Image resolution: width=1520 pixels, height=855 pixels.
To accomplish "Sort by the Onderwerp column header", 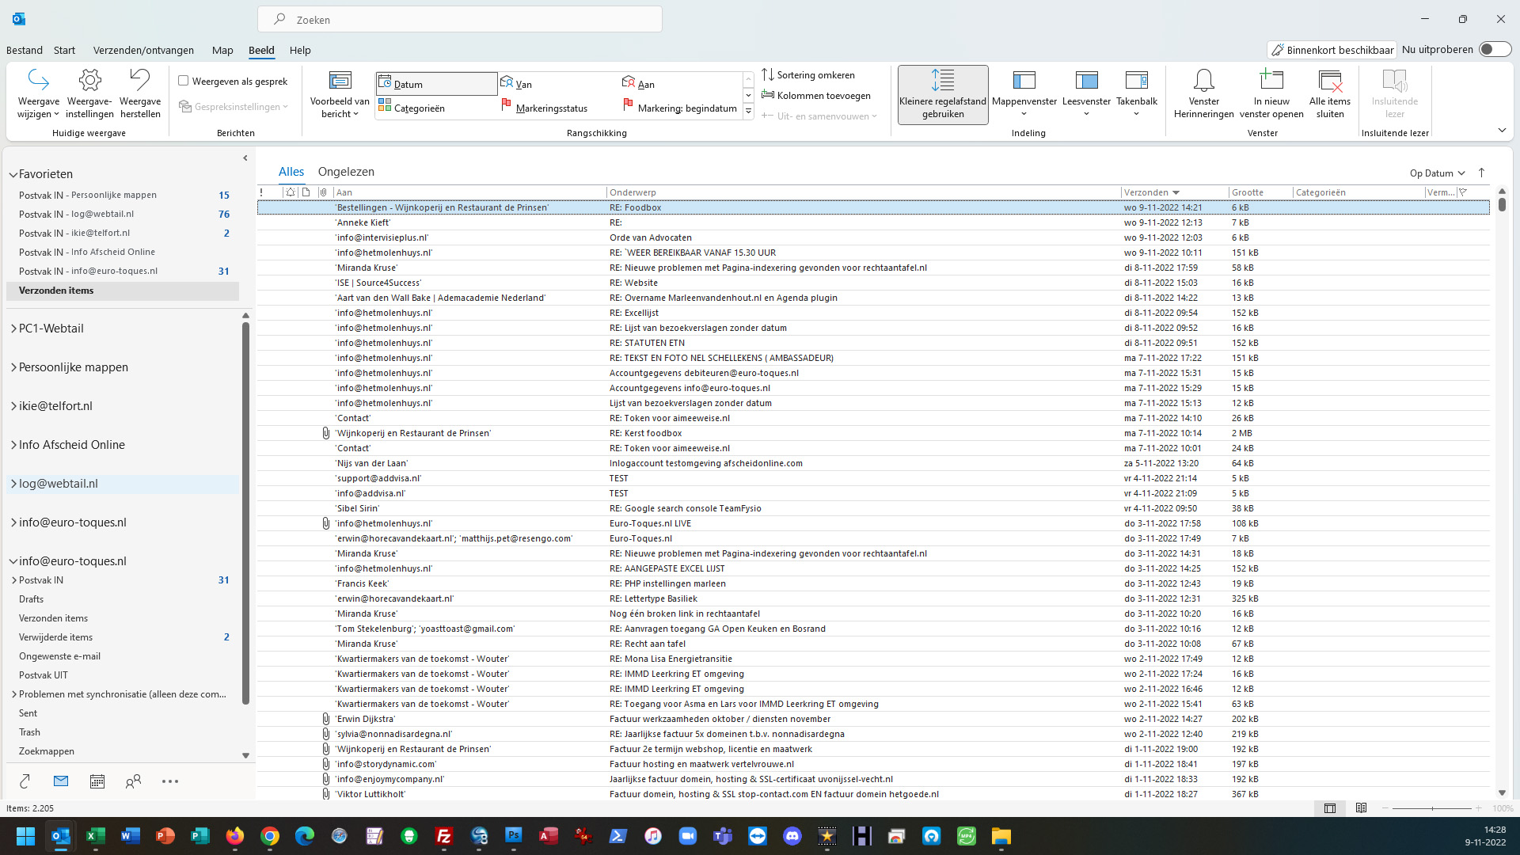I will [x=863, y=192].
